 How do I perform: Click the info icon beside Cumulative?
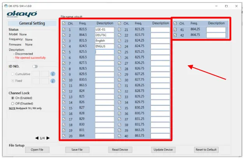point(53,74)
